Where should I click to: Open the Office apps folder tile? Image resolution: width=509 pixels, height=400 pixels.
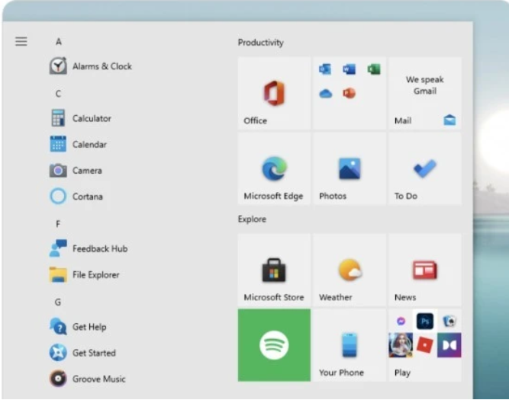click(x=349, y=93)
